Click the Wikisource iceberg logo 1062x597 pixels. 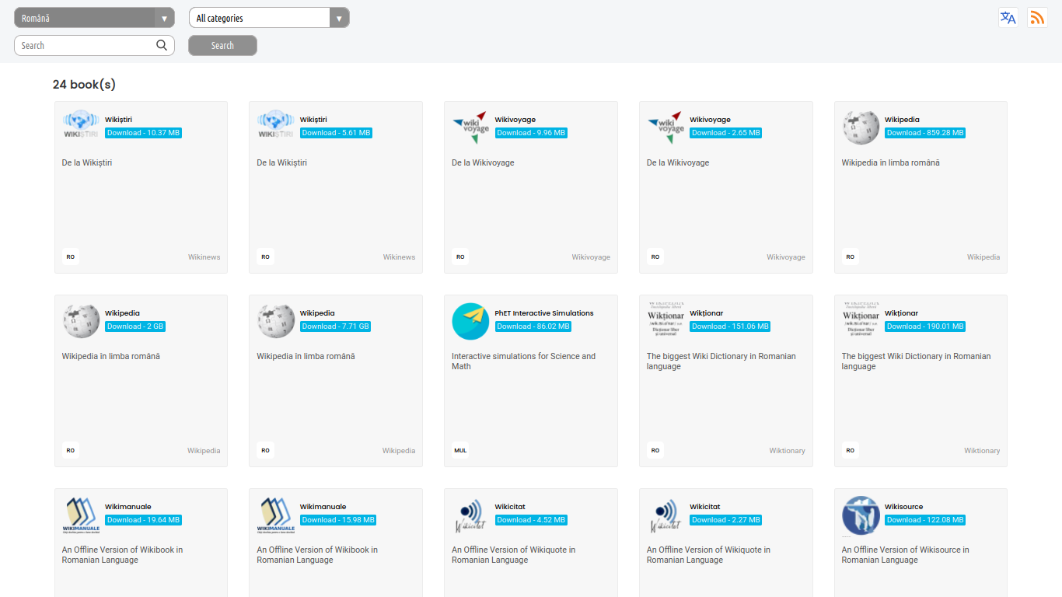click(861, 515)
